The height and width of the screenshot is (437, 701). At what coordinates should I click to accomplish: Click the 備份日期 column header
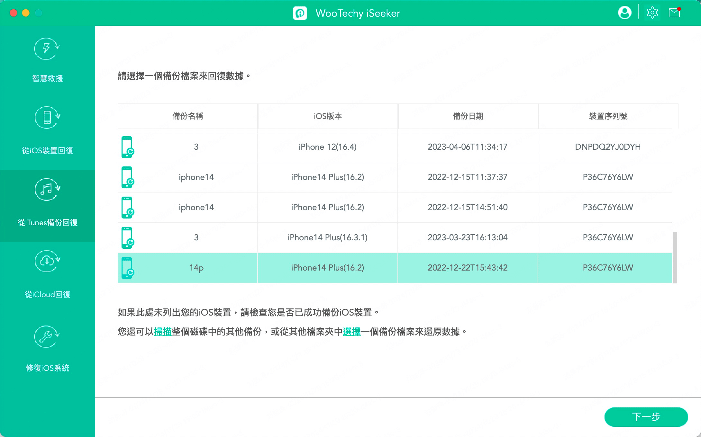pos(468,116)
